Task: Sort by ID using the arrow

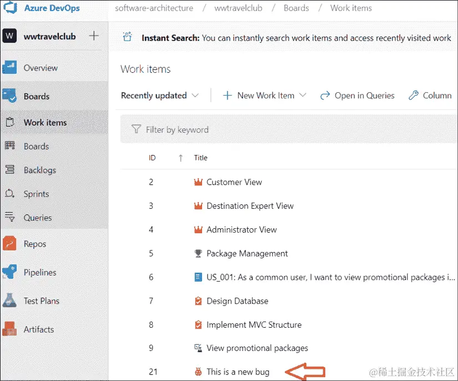Action: tap(180, 158)
